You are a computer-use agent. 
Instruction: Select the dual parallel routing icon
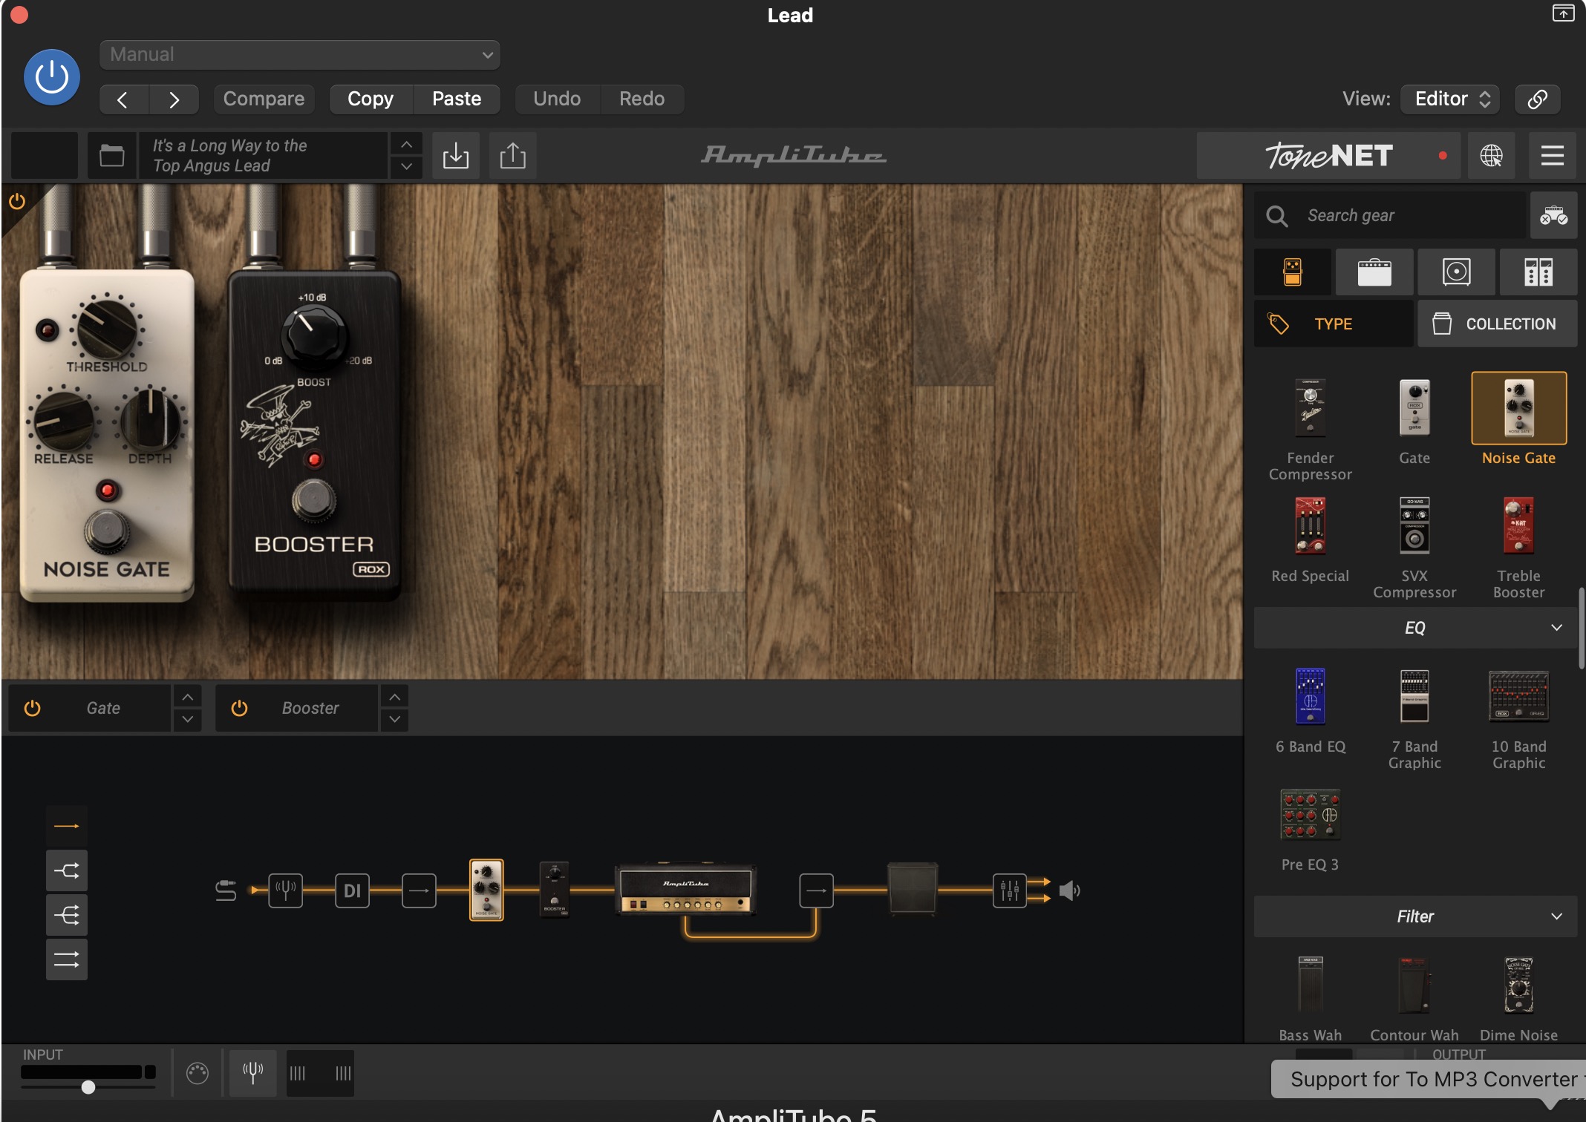point(67,959)
